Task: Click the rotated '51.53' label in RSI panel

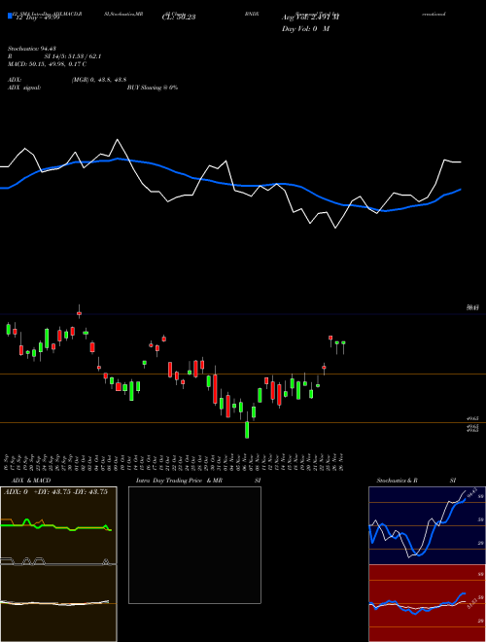Action: pyautogui.click(x=472, y=603)
